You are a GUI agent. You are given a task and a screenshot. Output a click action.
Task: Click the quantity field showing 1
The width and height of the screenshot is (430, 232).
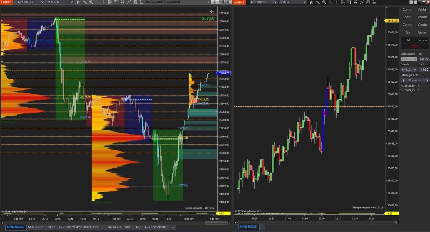(x=421, y=69)
